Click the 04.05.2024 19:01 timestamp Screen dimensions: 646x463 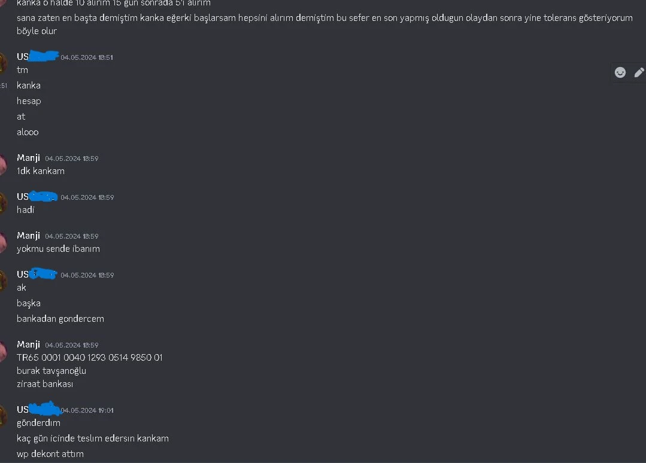[x=87, y=410]
